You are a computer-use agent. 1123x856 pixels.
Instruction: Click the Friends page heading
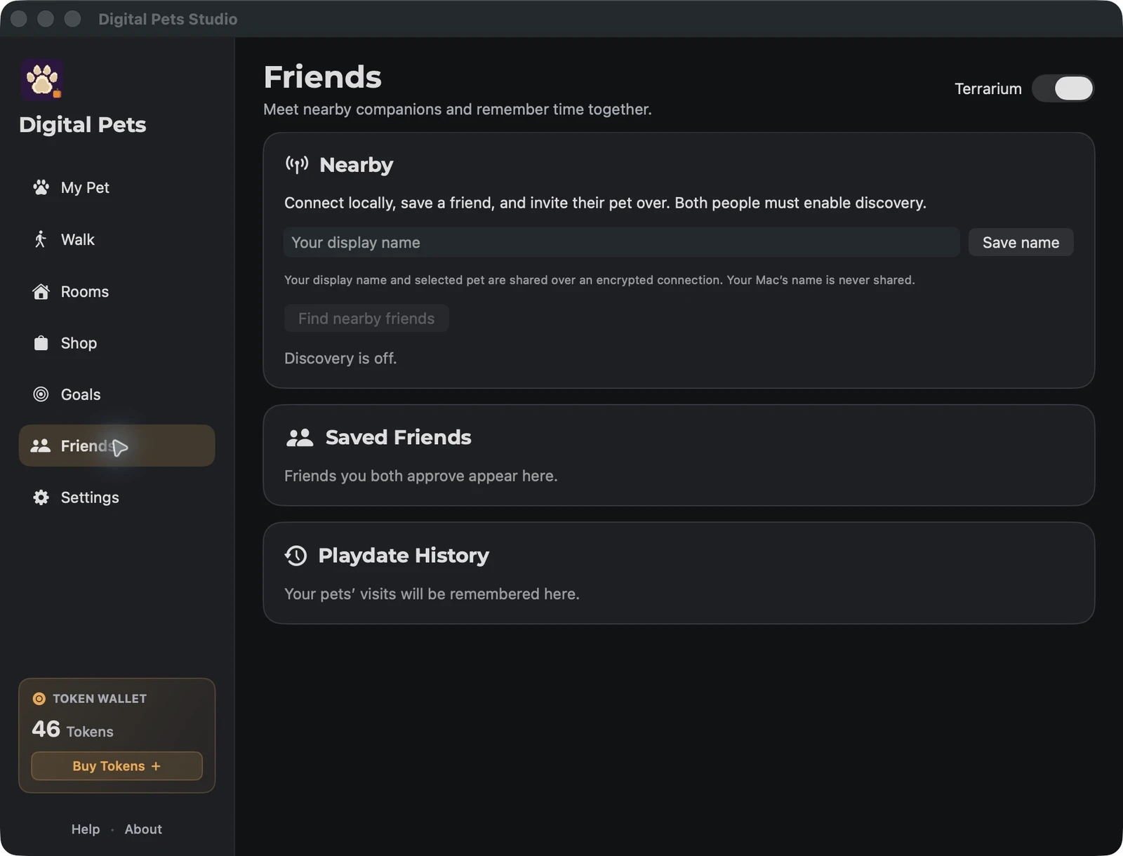click(x=322, y=77)
